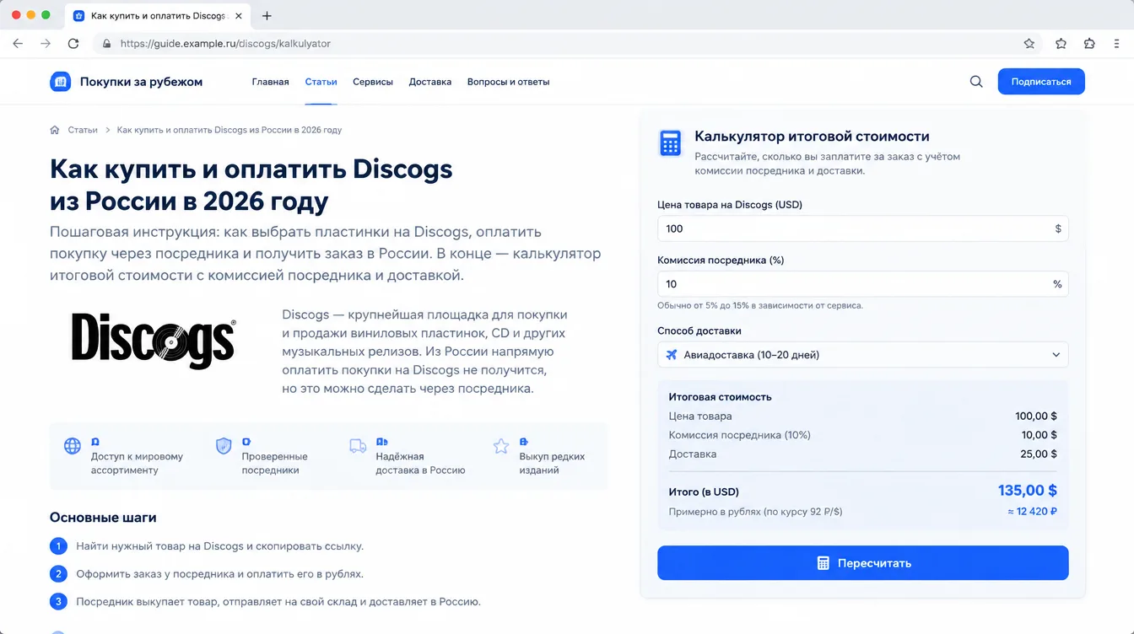The height and width of the screenshot is (634, 1134).
Task: Select the browser tab Как купить и оплатить Discogs
Action: (157, 16)
